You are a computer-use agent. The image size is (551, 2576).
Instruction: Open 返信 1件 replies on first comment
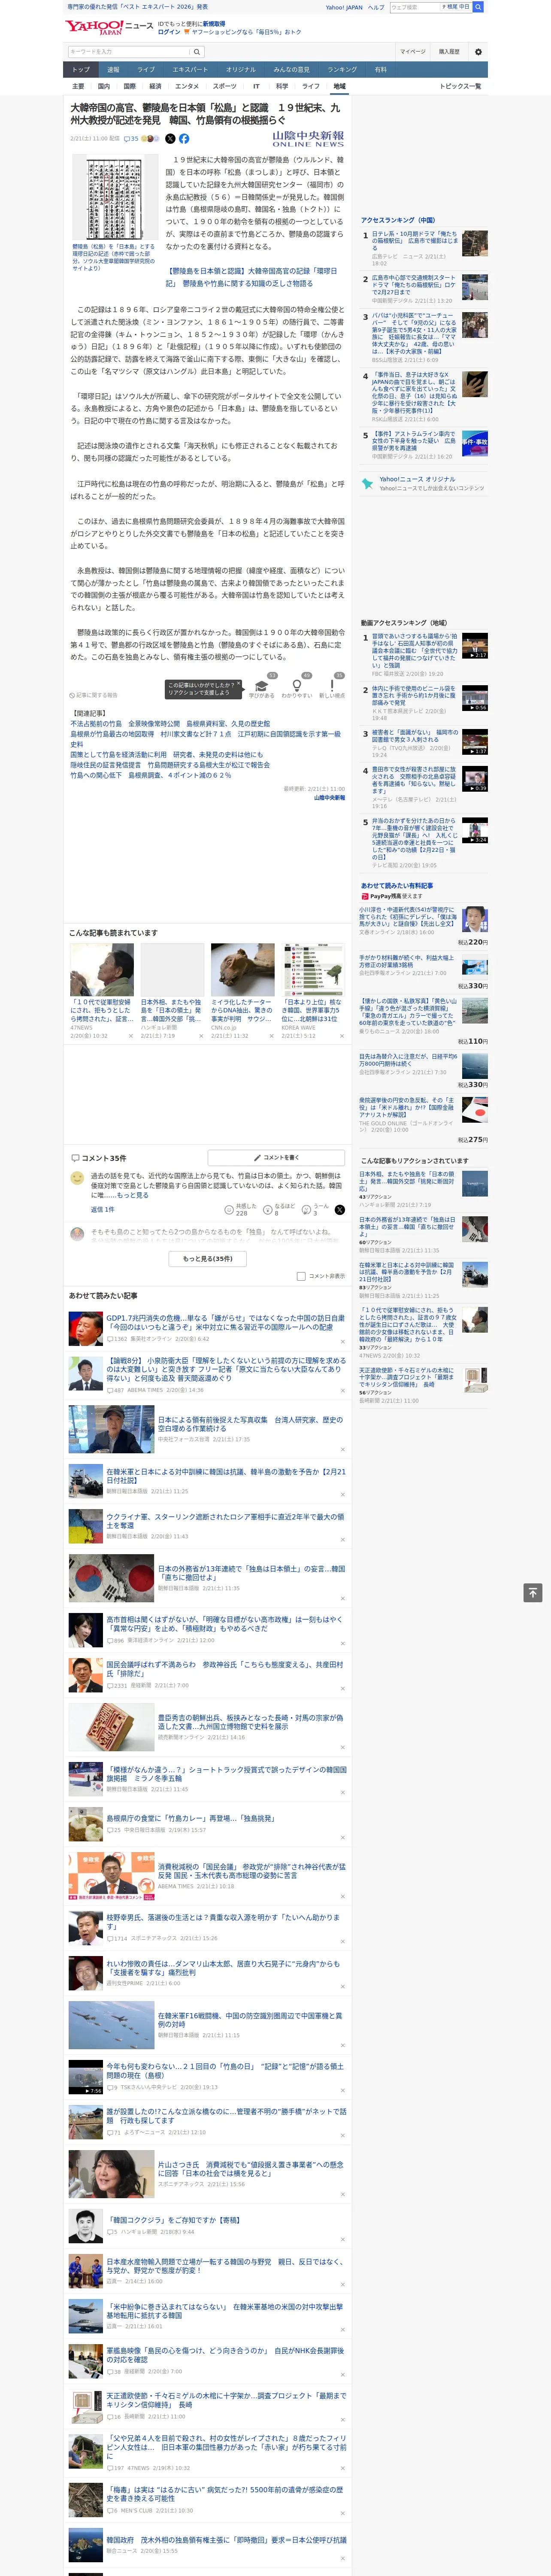102,1209
